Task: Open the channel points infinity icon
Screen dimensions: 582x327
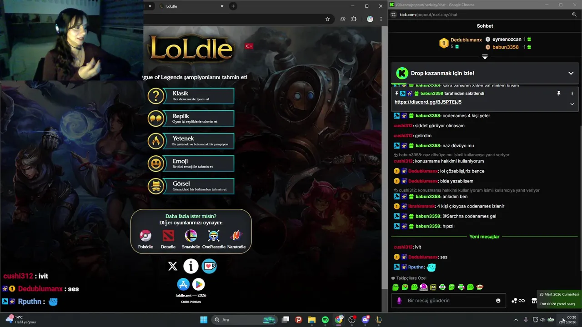Action: 522,301
